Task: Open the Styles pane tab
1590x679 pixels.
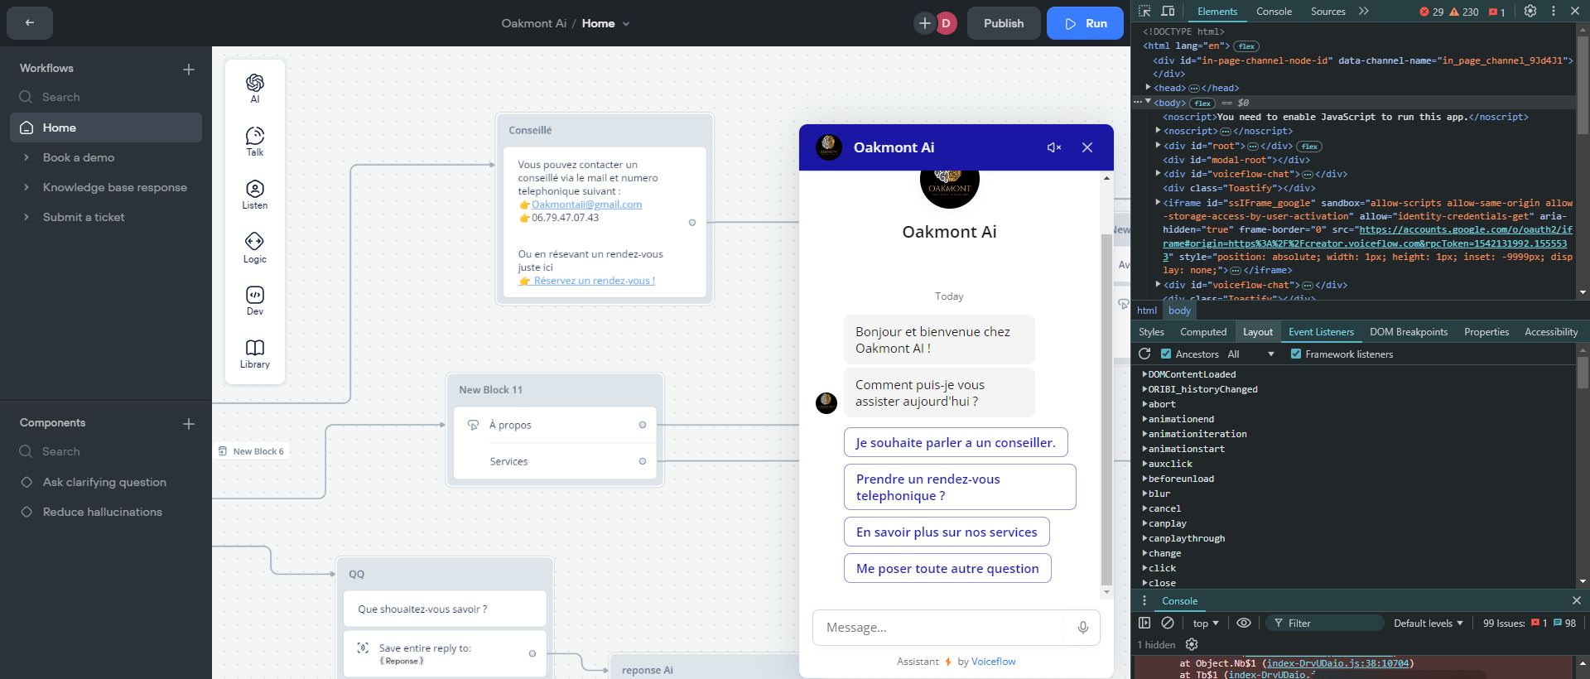Action: [1151, 332]
